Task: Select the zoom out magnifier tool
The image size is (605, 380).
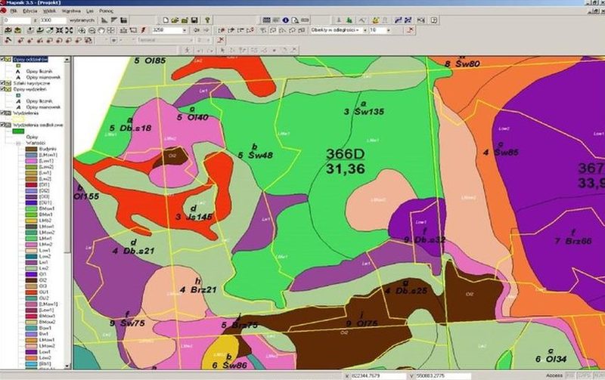Action: (92, 30)
